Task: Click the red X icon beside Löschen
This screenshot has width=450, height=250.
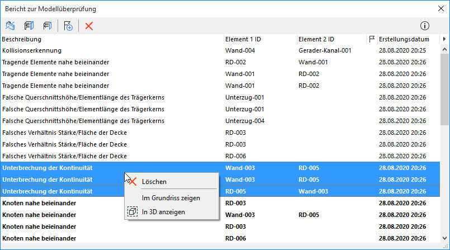Action: [x=132, y=182]
